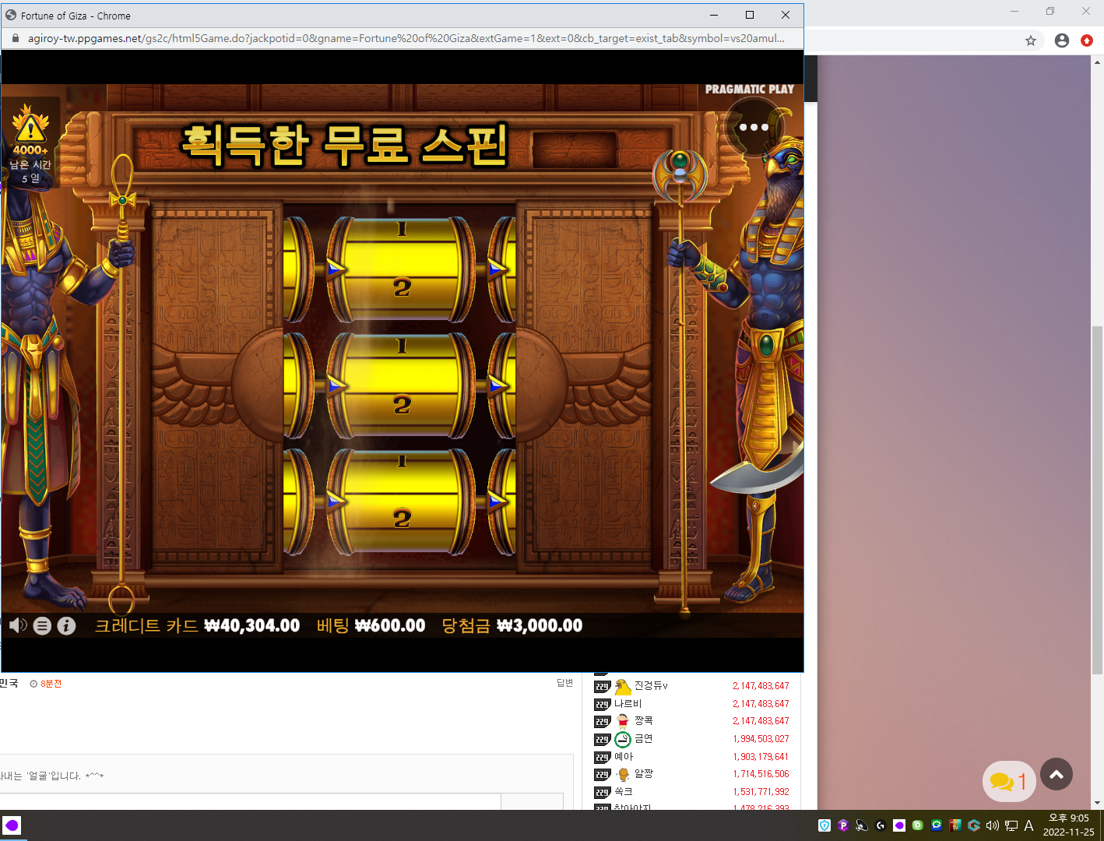Open the chat bubble with 1 notification

click(1009, 781)
